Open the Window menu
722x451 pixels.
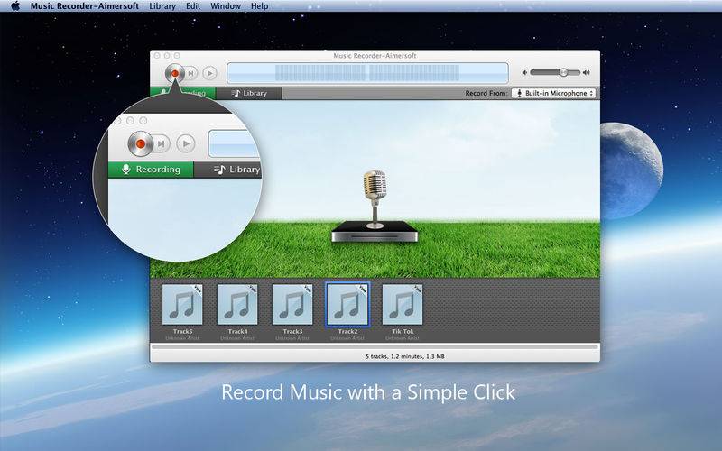point(225,6)
